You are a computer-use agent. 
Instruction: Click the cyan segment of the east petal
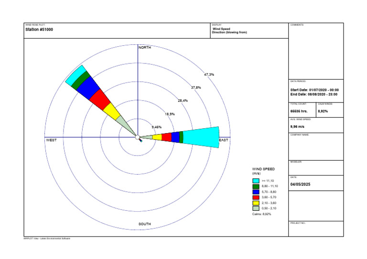coord(201,137)
